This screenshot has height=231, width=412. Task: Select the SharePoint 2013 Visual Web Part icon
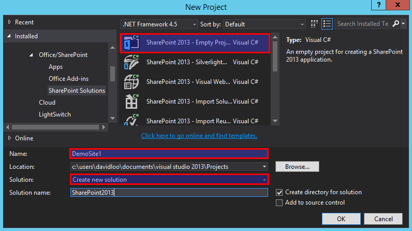pos(131,82)
